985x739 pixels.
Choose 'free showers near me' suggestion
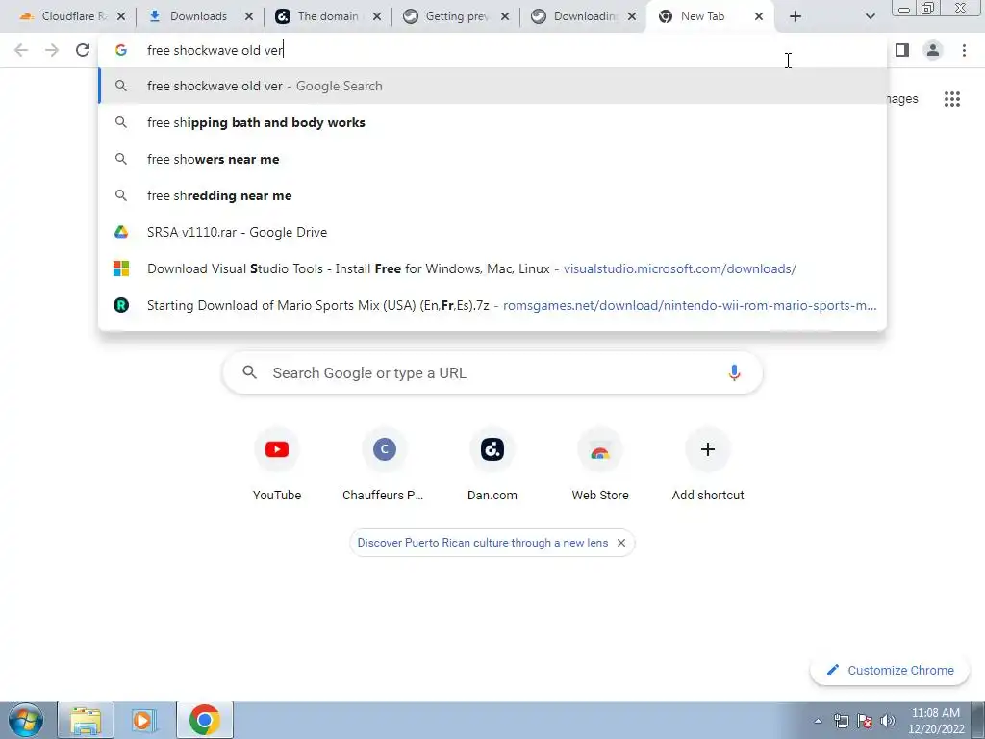[492, 159]
